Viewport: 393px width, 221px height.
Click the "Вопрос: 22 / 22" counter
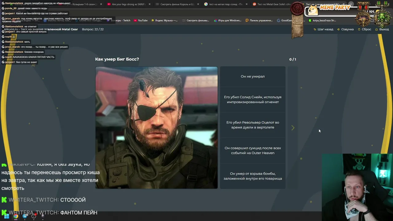(x=93, y=29)
